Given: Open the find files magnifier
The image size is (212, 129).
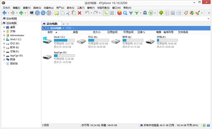Looking at the screenshot, I should 125,13.
